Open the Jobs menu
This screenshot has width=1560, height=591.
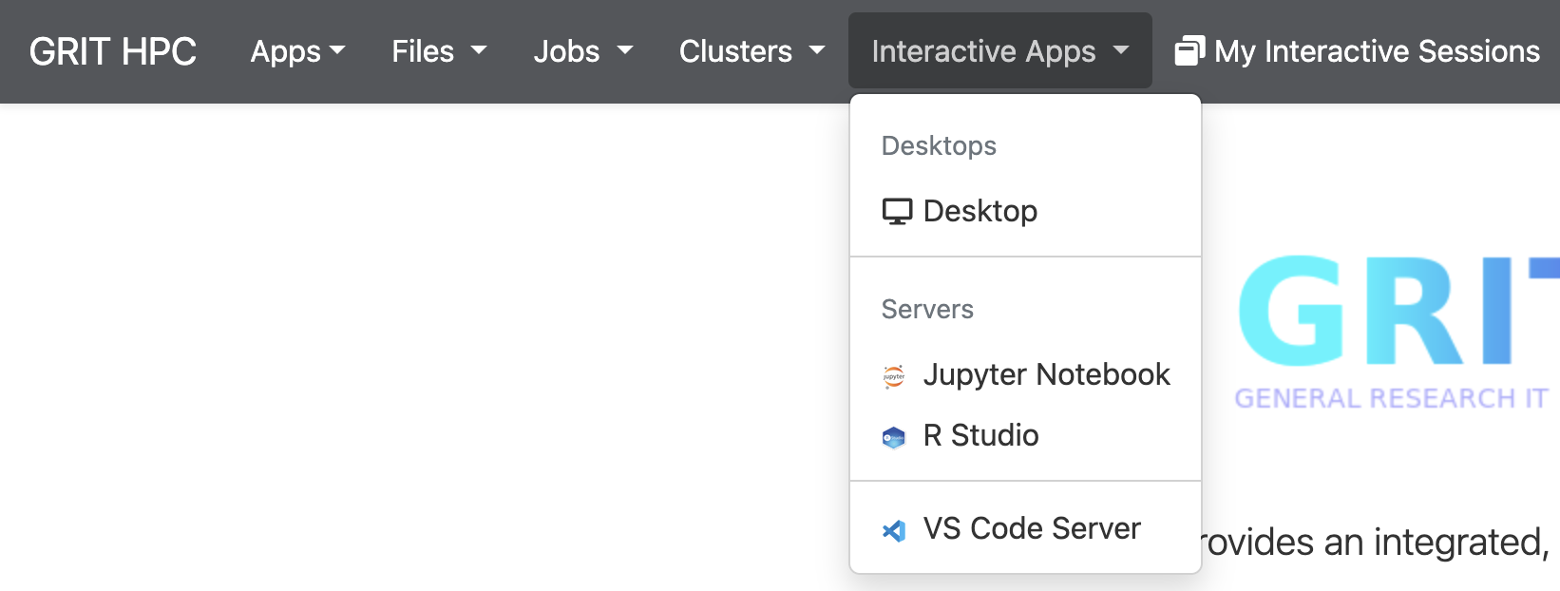click(582, 51)
